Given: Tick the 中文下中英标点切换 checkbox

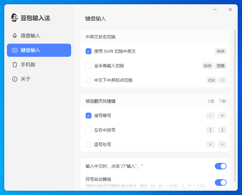Looking at the screenshot, I should 89,80.
